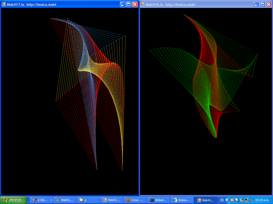
Task: Maximize the Mob417.lx window
Action: tap(129, 5)
